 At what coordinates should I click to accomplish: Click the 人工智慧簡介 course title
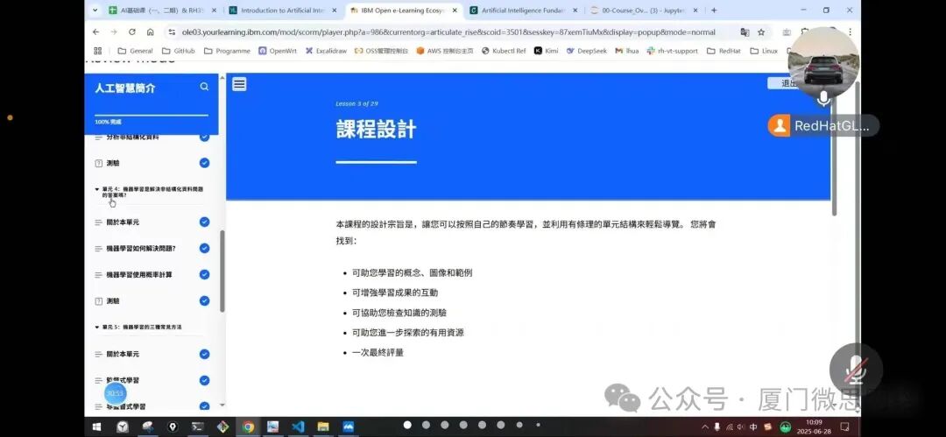pyautogui.click(x=125, y=88)
